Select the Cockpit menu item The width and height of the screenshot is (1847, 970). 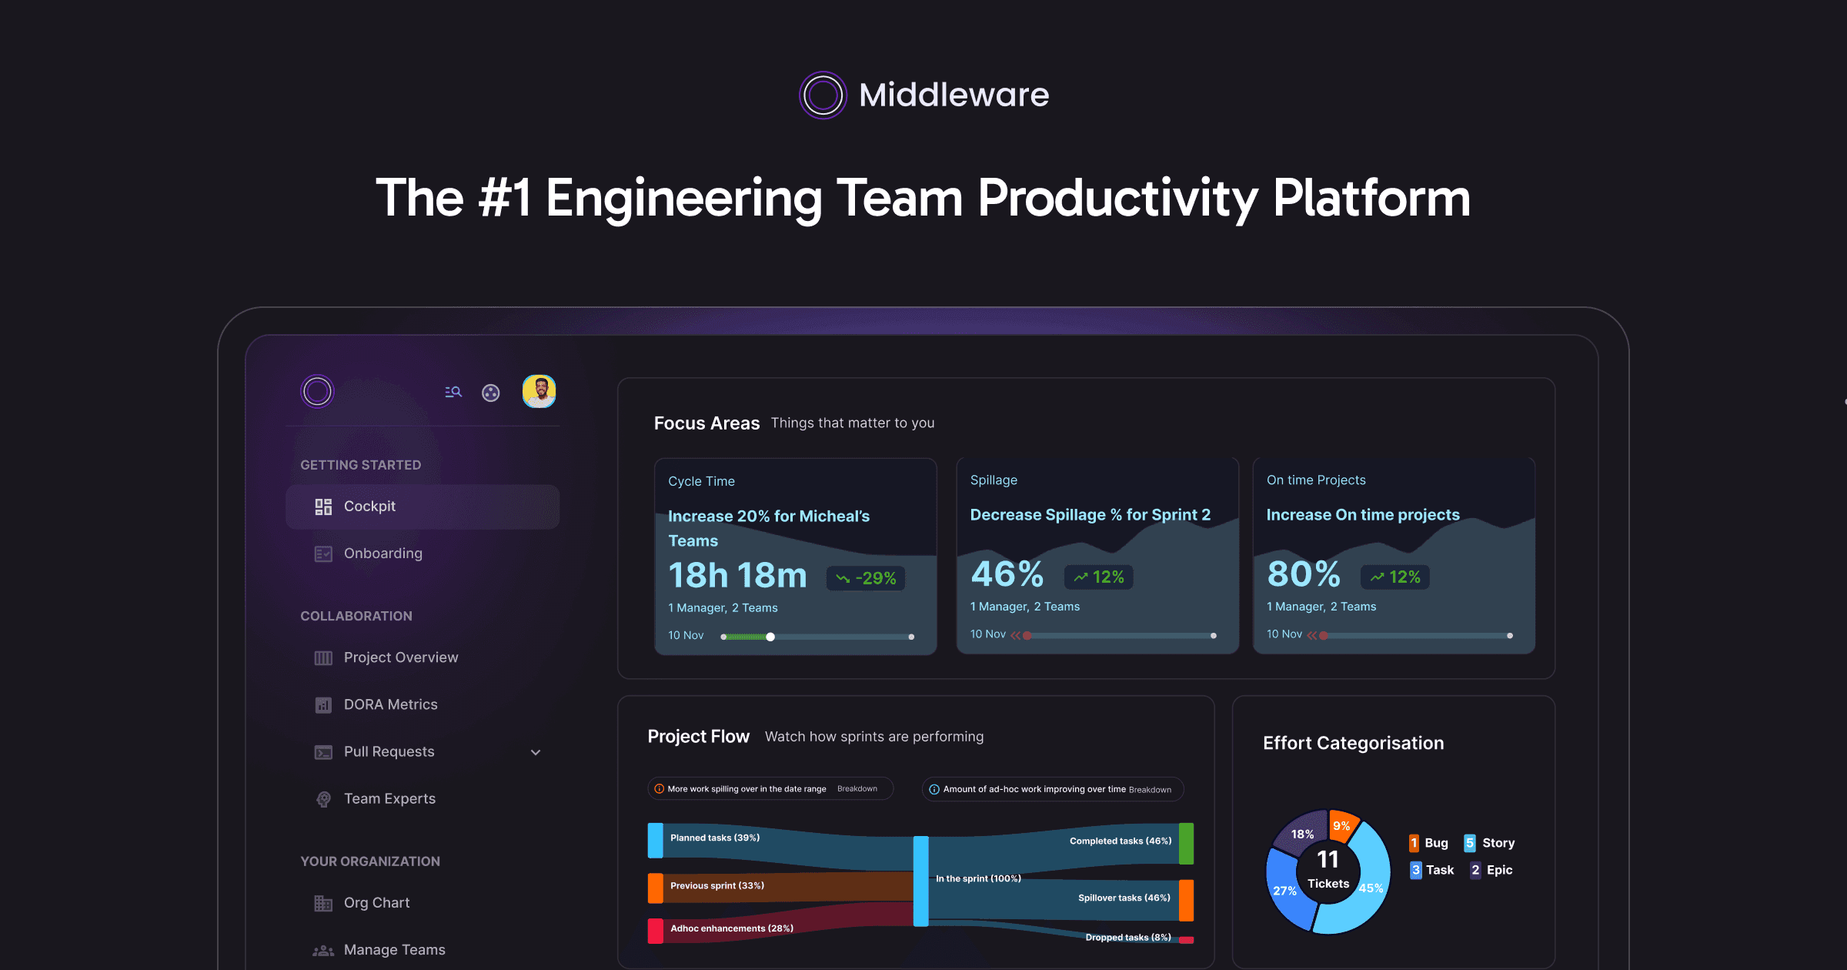[x=423, y=507]
